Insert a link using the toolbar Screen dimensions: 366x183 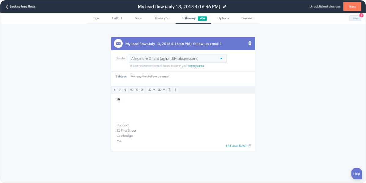pyautogui.click(x=175, y=90)
